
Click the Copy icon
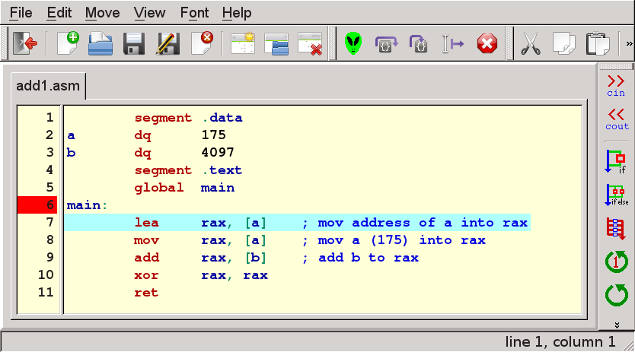[563, 43]
